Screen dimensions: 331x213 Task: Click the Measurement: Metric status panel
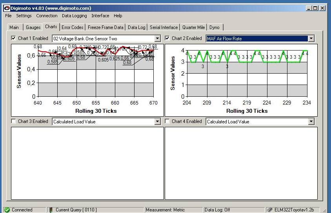coord(165,210)
